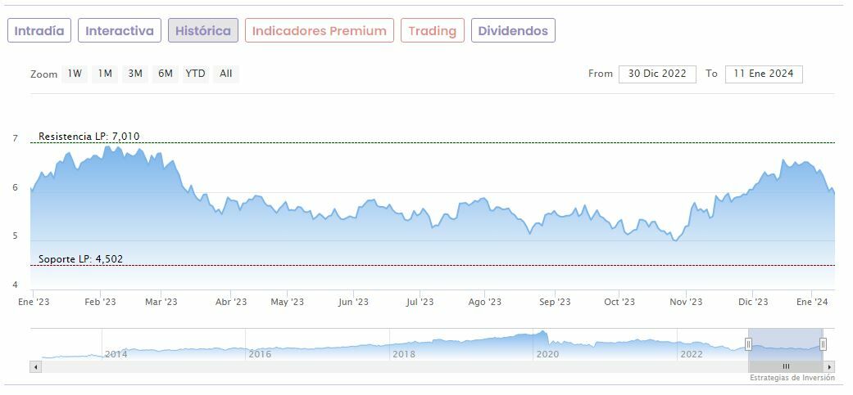853x395 pixels.
Task: Click the To date field
Action: (763, 74)
